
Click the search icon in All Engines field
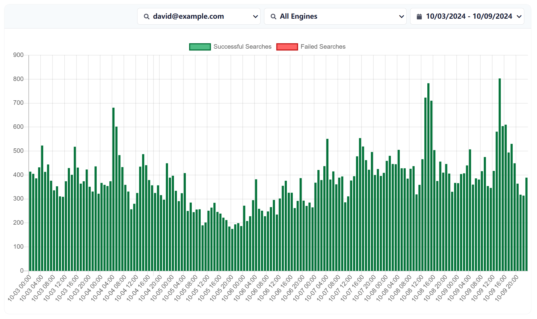pos(273,17)
